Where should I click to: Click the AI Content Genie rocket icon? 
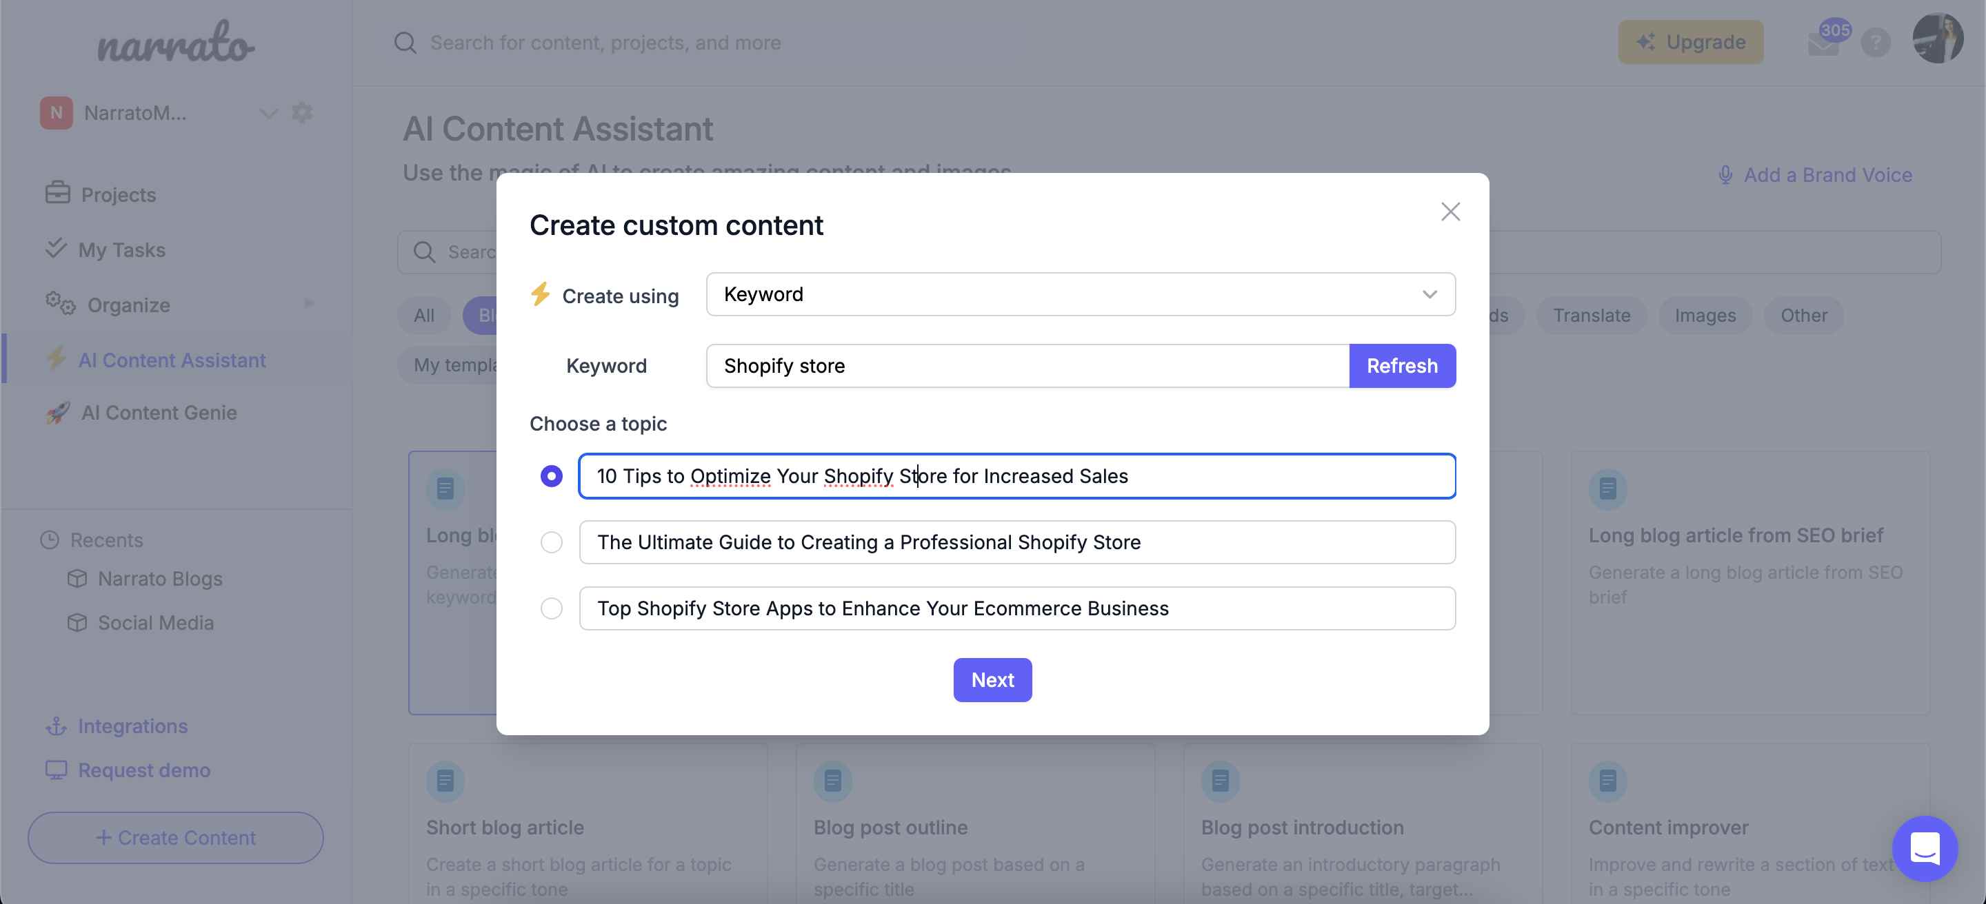[58, 413]
